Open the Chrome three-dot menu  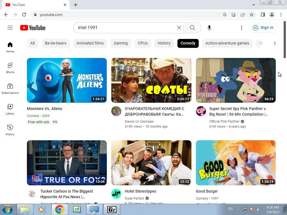281,15
